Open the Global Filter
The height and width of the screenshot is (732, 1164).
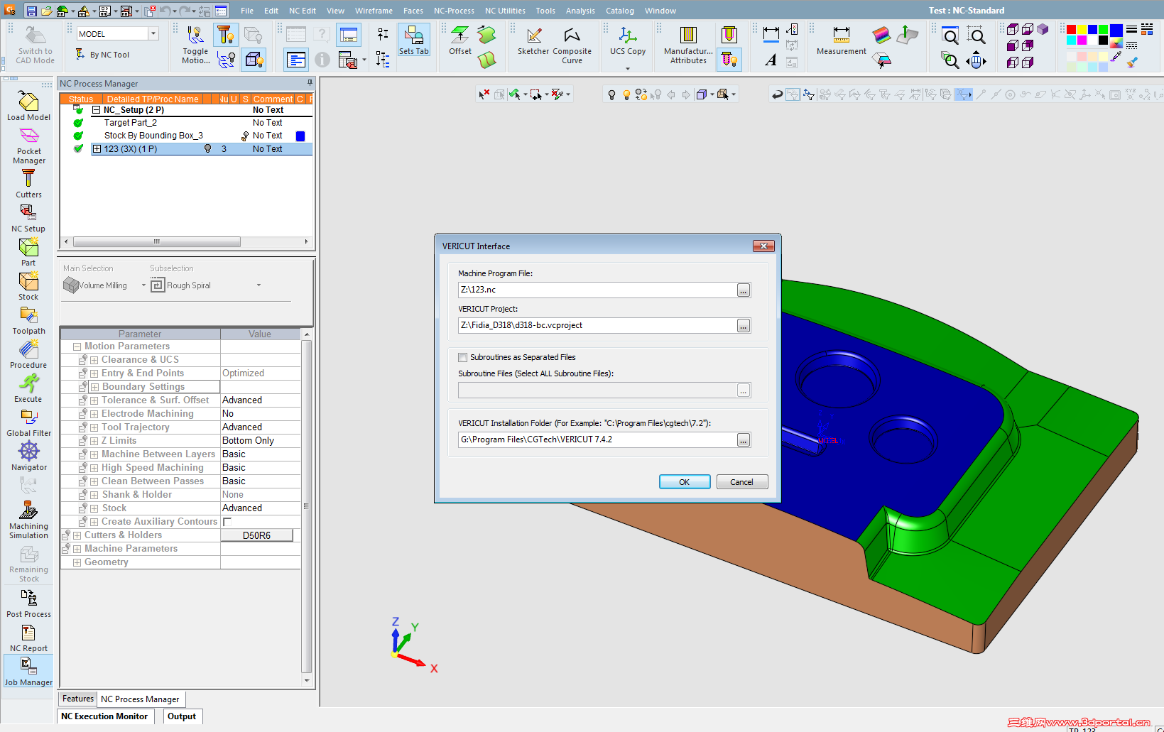click(28, 422)
